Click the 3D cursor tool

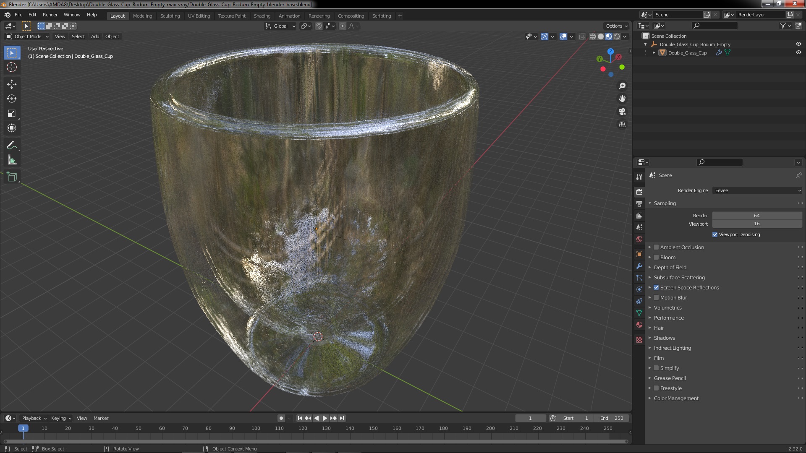pyautogui.click(x=12, y=67)
